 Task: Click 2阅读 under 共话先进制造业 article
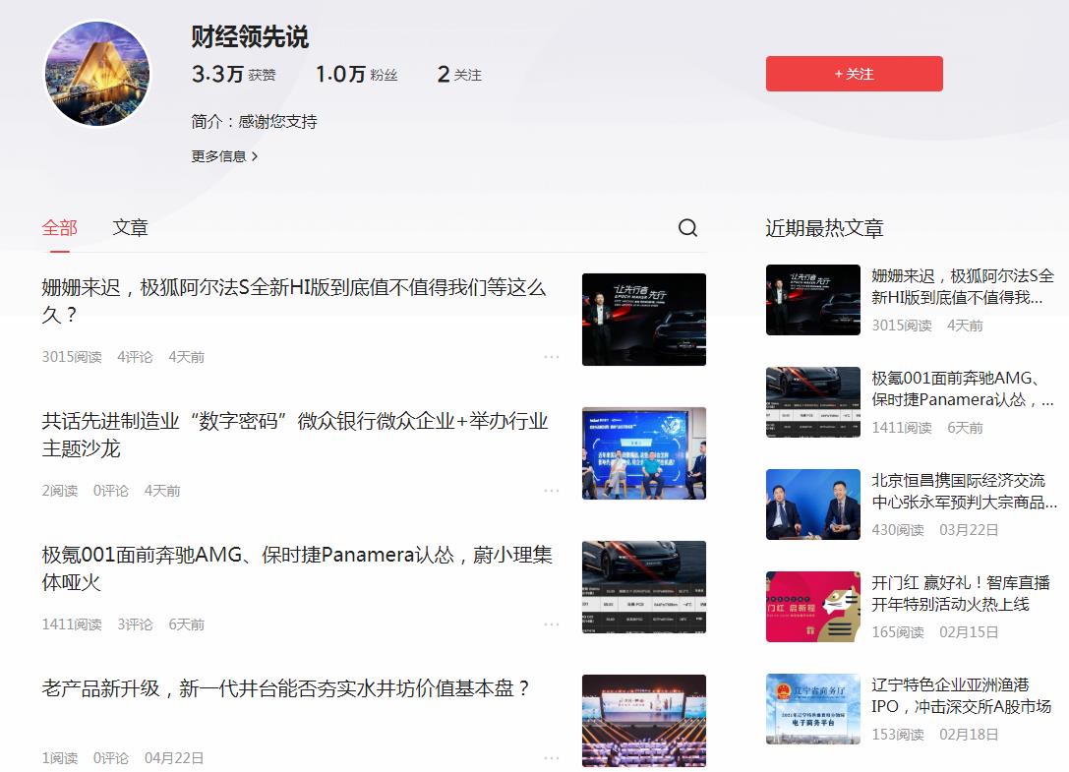click(59, 491)
